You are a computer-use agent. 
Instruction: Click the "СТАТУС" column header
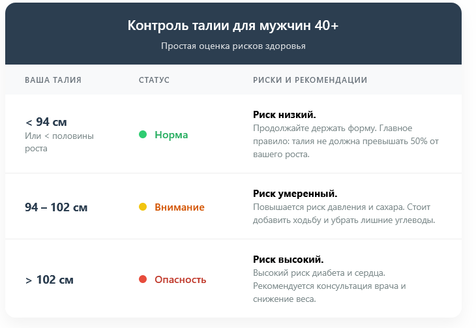(x=155, y=80)
